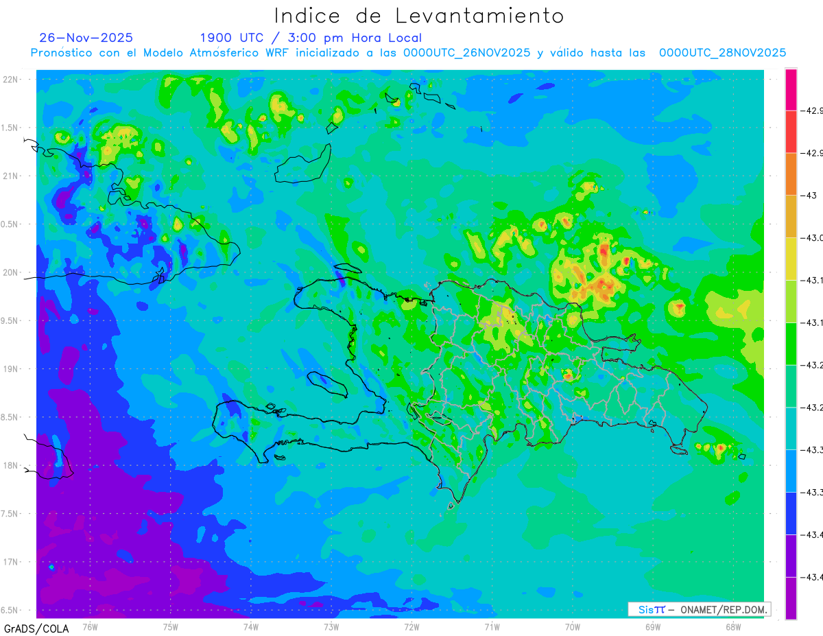823x636 pixels.
Task: Click the pink-magenta segment atop the colorbar
Action: tap(791, 89)
